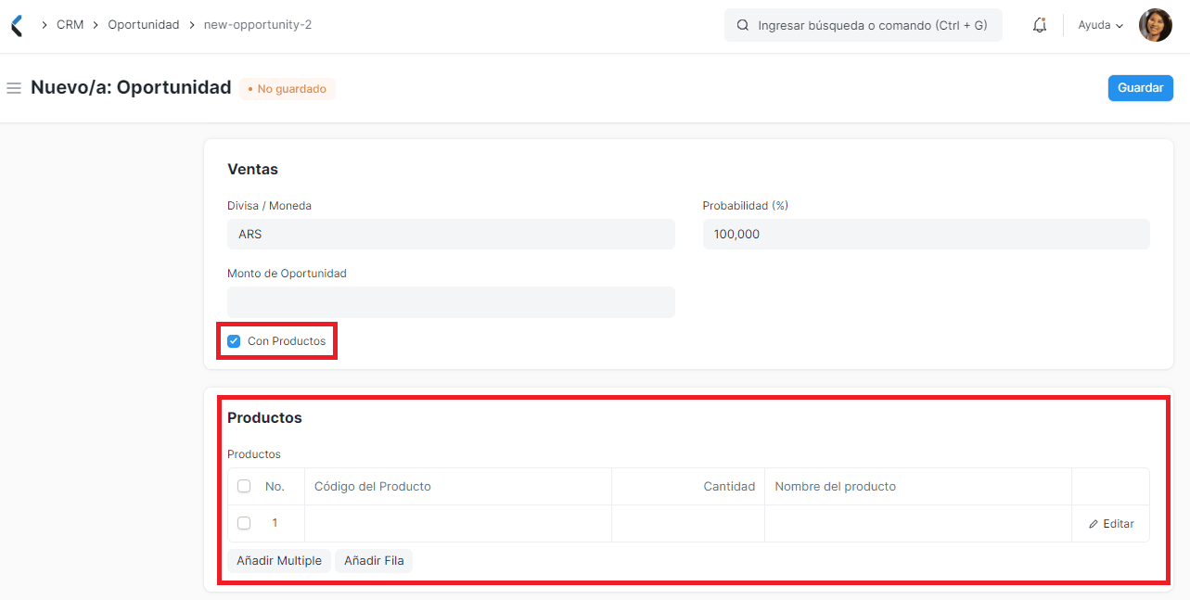Click Código del Producto cell in row 1
Viewport: 1190px width, 600px height.
pyautogui.click(x=458, y=523)
